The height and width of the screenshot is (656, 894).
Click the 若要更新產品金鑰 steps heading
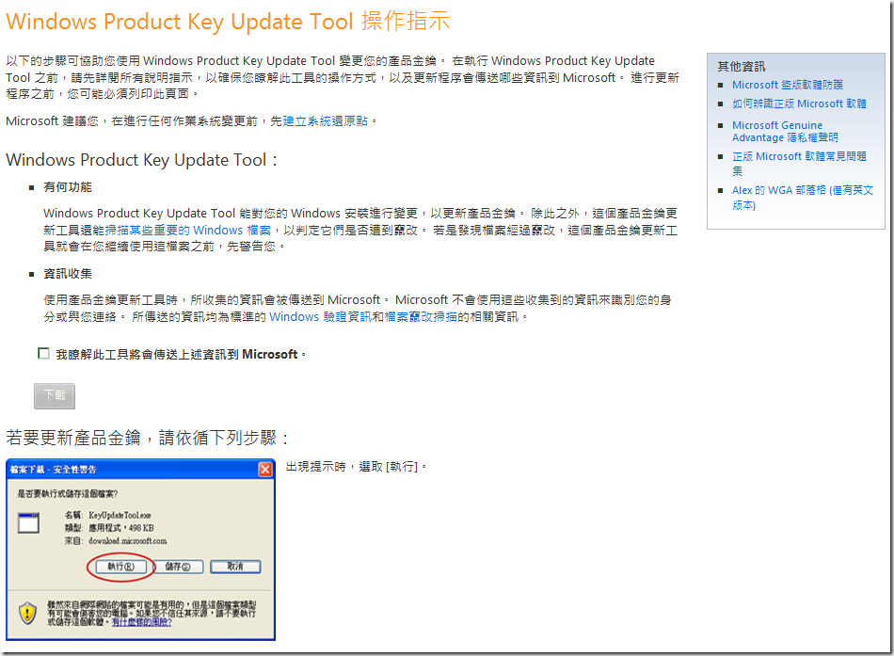pos(147,438)
